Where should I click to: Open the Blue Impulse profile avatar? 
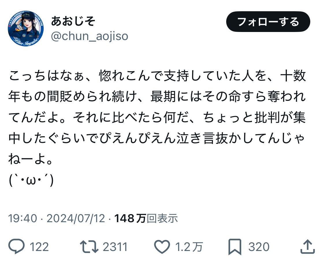[26, 29]
